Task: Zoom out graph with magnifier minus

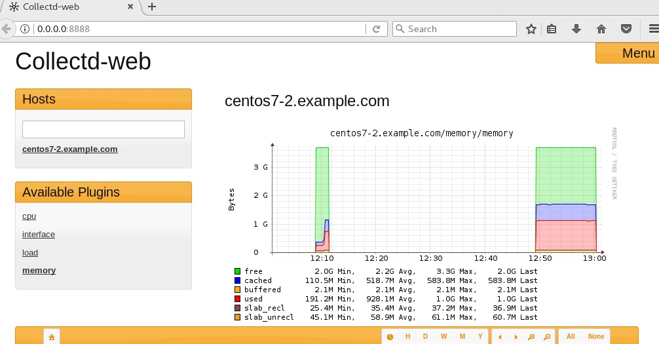Action: 547,337
